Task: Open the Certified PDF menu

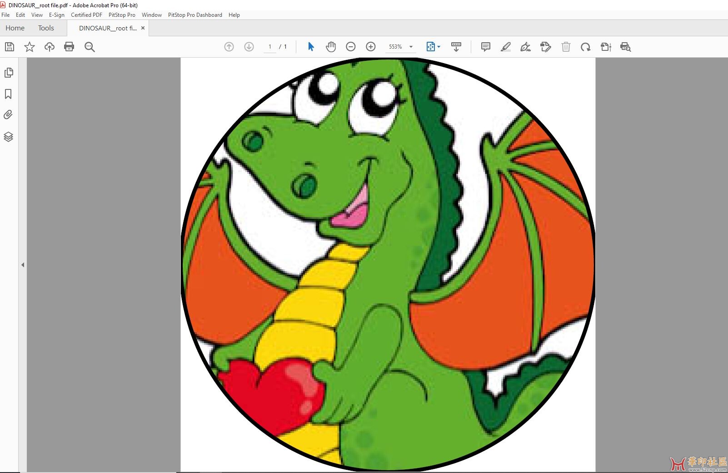Action: pyautogui.click(x=86, y=15)
